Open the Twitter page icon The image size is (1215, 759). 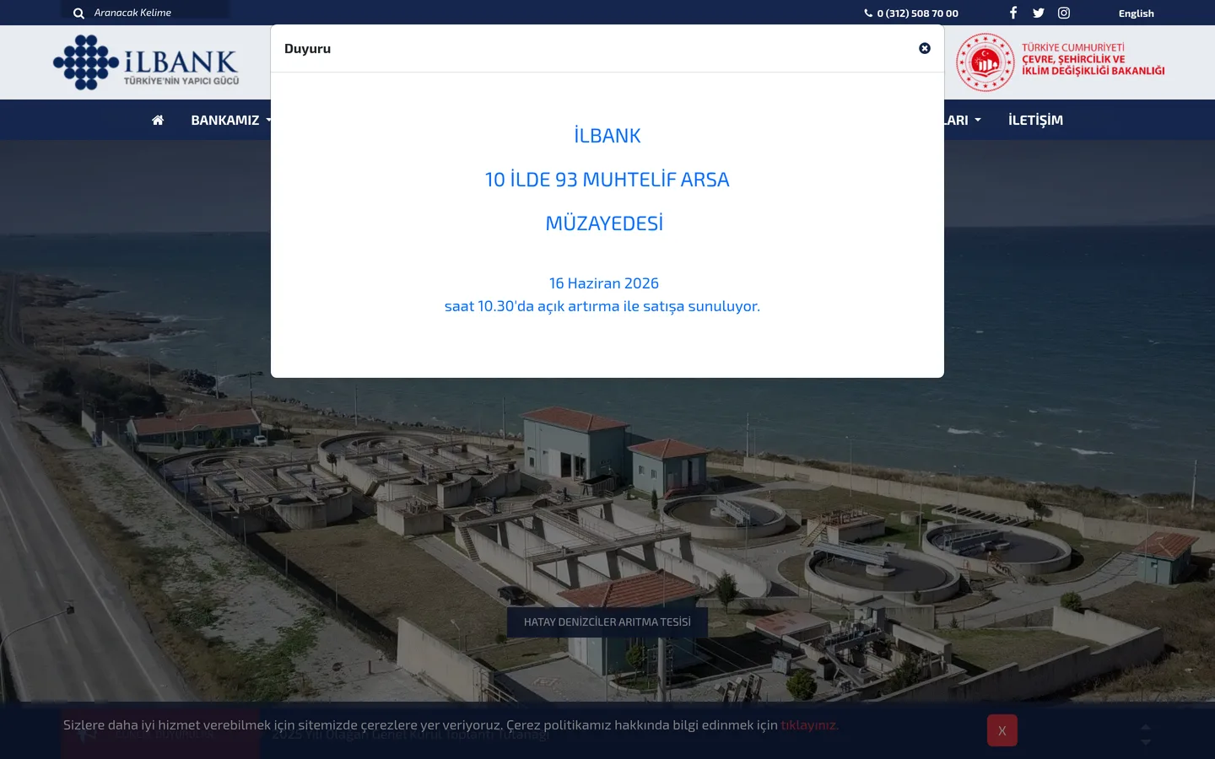point(1039,13)
